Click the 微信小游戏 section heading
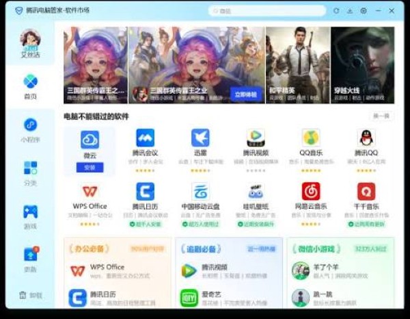Image resolution: width=410 pixels, height=319 pixels. point(316,248)
